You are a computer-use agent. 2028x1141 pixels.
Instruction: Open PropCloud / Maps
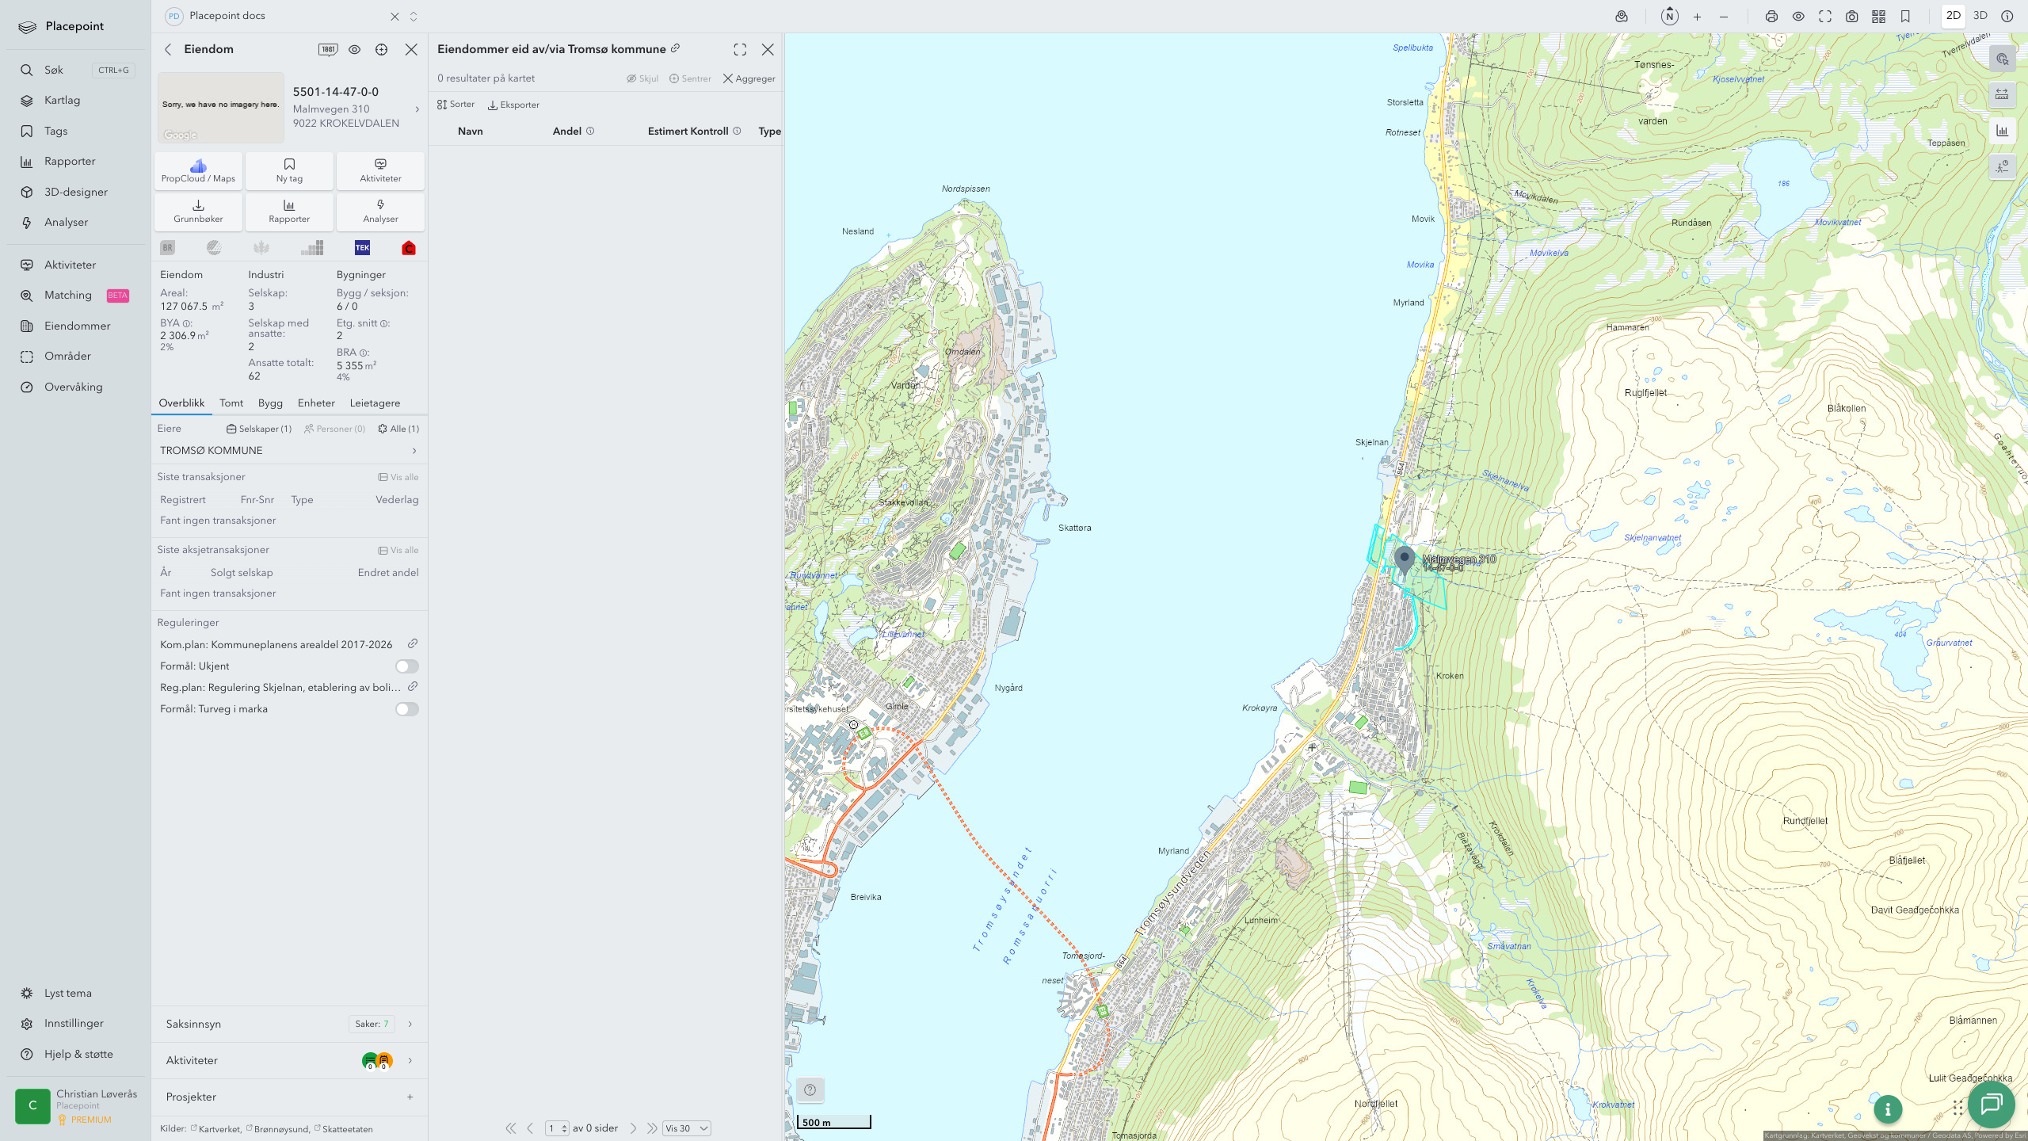coord(198,170)
